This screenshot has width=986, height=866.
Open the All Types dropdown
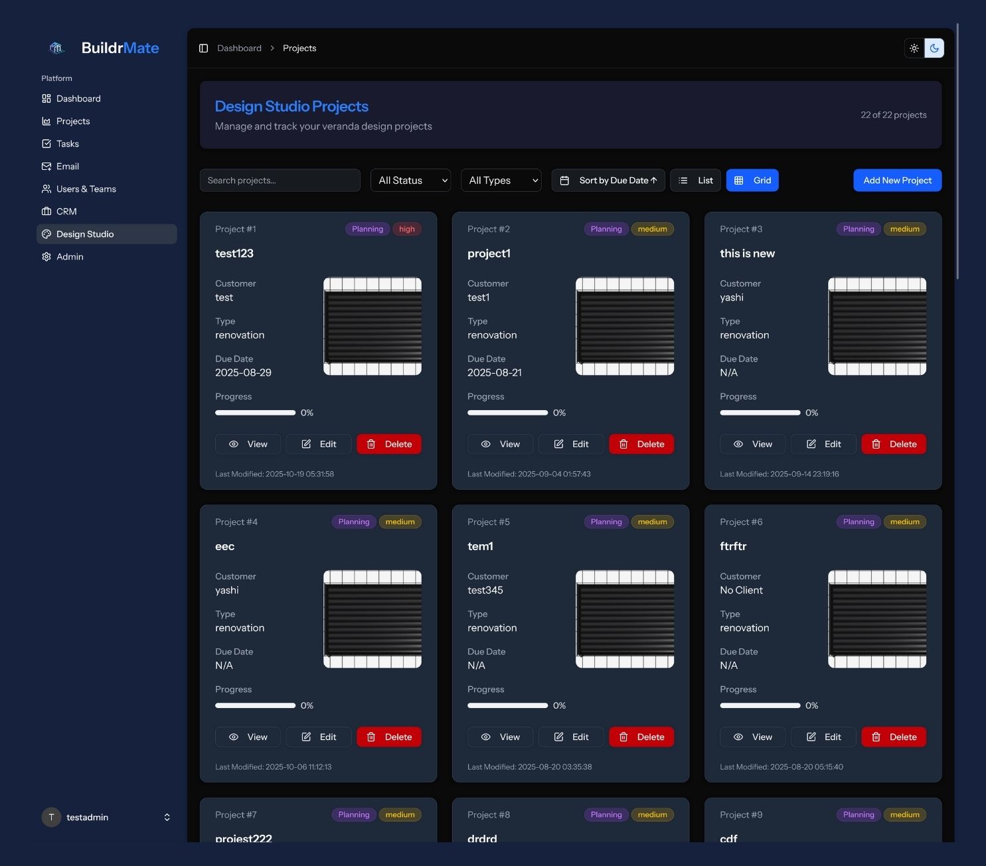(501, 180)
